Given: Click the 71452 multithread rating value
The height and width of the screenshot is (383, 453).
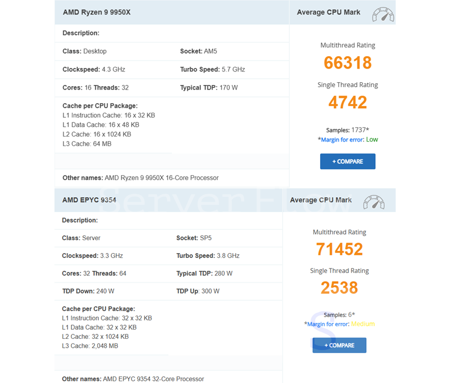Looking at the screenshot, I should (x=339, y=249).
